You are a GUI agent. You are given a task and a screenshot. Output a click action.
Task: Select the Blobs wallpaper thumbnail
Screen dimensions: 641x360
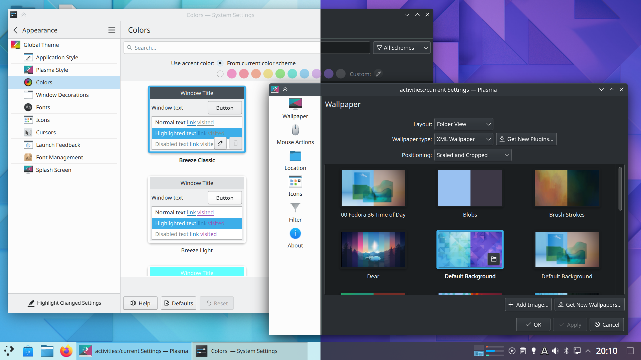pyautogui.click(x=470, y=188)
